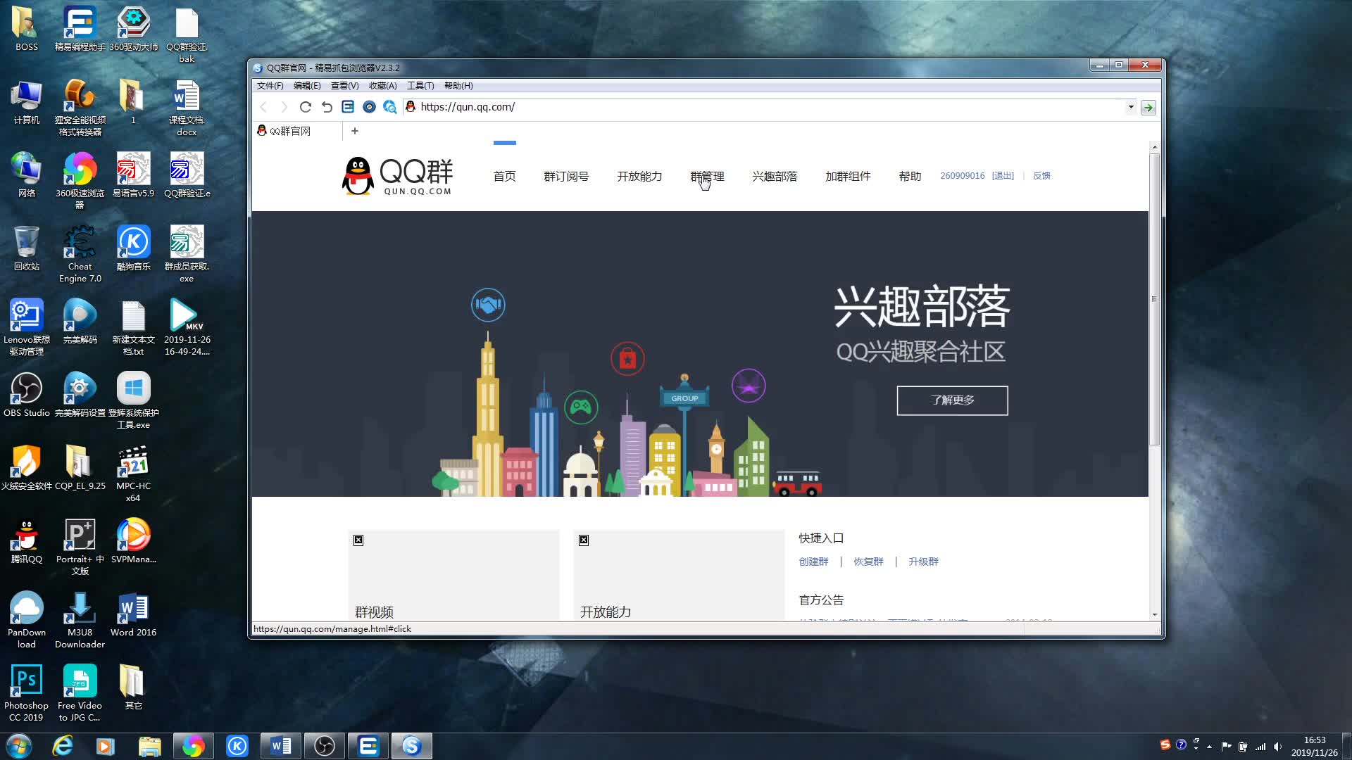Open 收藏(A) menu
The image size is (1352, 760).
click(383, 86)
